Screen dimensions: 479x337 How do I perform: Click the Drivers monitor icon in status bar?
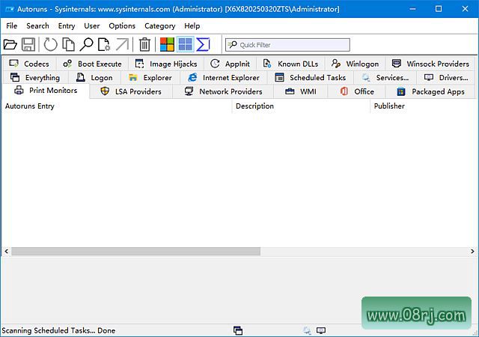[x=321, y=330]
